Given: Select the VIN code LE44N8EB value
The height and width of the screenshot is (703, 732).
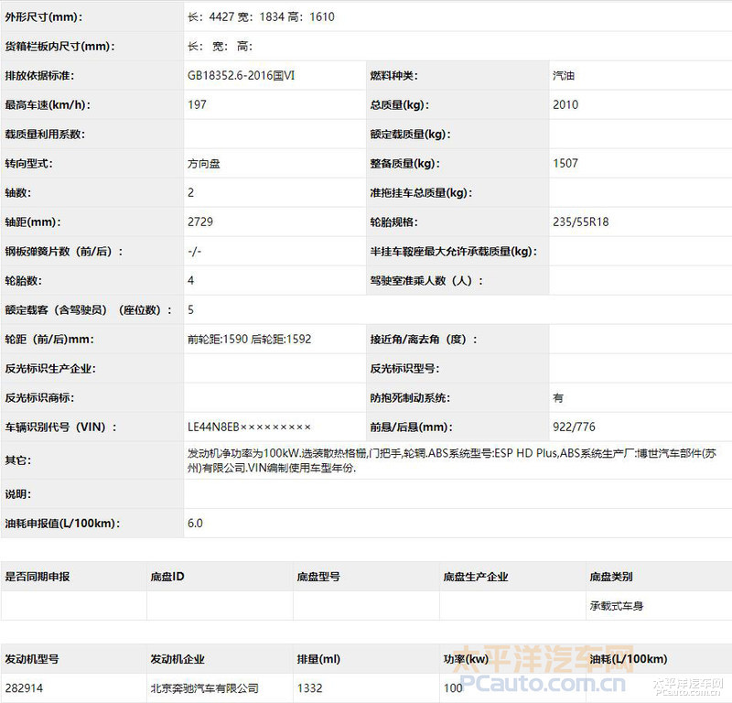Looking at the screenshot, I should 249,427.
